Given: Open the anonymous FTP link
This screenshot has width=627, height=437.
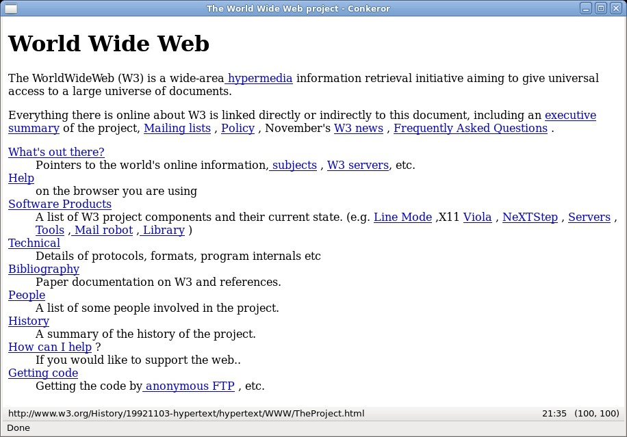Looking at the screenshot, I should 190,386.
